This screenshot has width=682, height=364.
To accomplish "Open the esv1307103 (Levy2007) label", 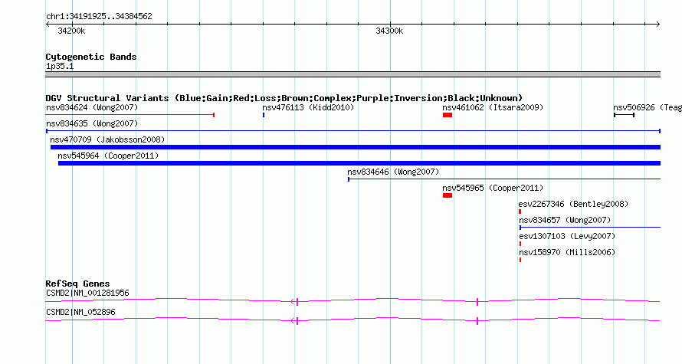I will [567, 236].
